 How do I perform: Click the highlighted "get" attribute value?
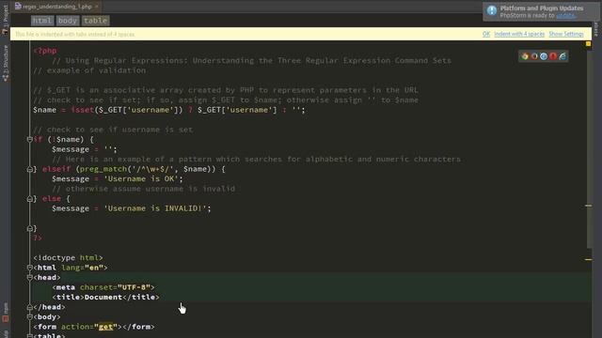click(105, 327)
